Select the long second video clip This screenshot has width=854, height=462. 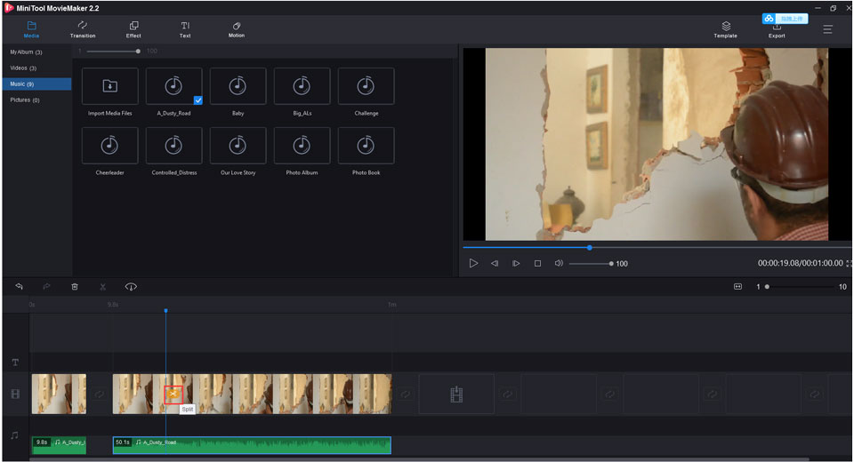click(252, 394)
